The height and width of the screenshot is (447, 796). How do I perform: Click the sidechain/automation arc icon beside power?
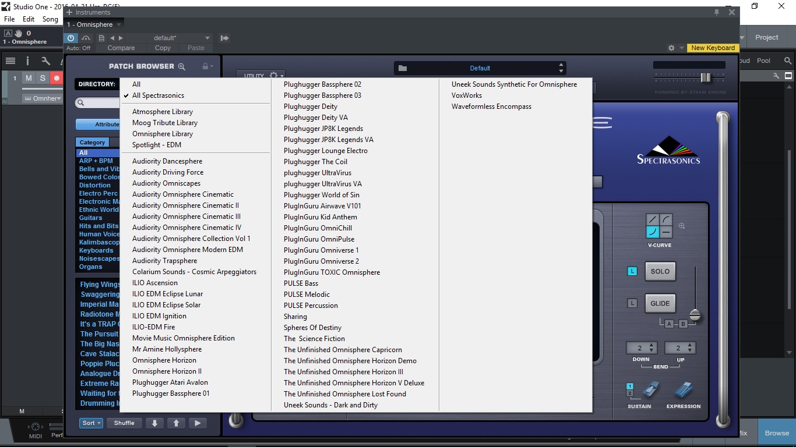point(86,38)
